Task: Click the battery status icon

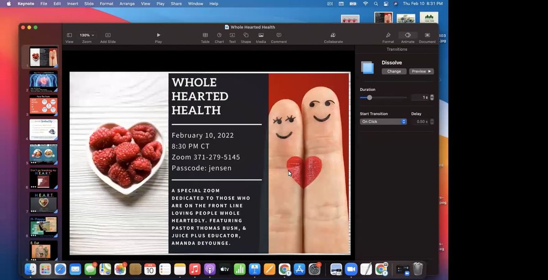Action: (353, 4)
